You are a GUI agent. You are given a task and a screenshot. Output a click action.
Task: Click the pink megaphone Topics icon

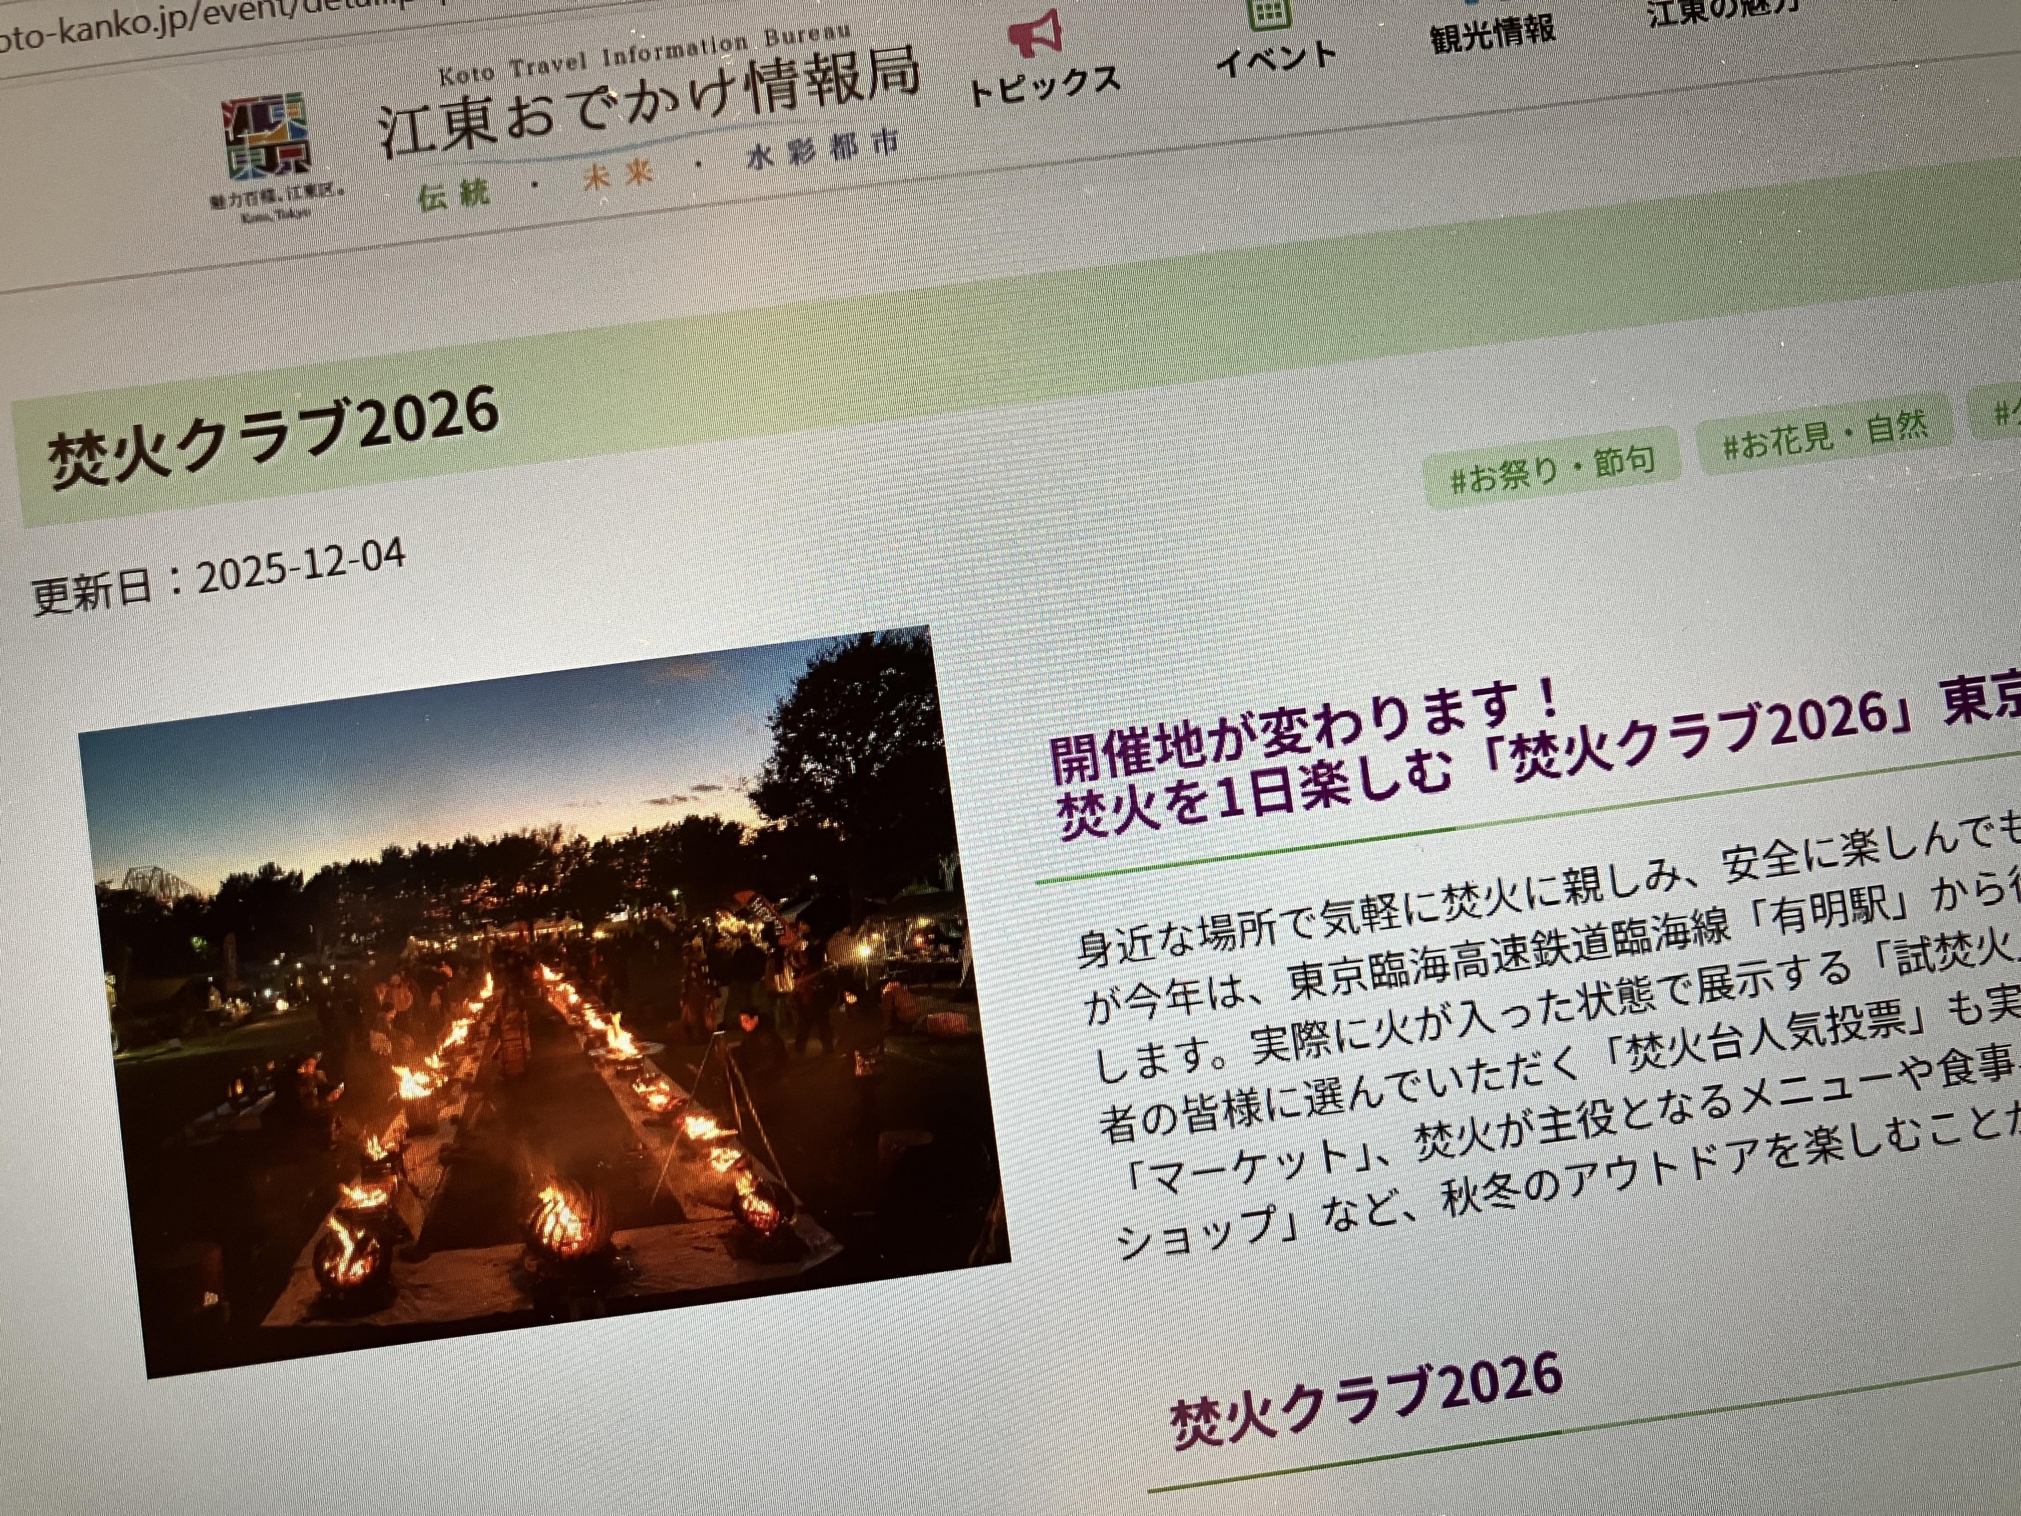tap(1035, 34)
